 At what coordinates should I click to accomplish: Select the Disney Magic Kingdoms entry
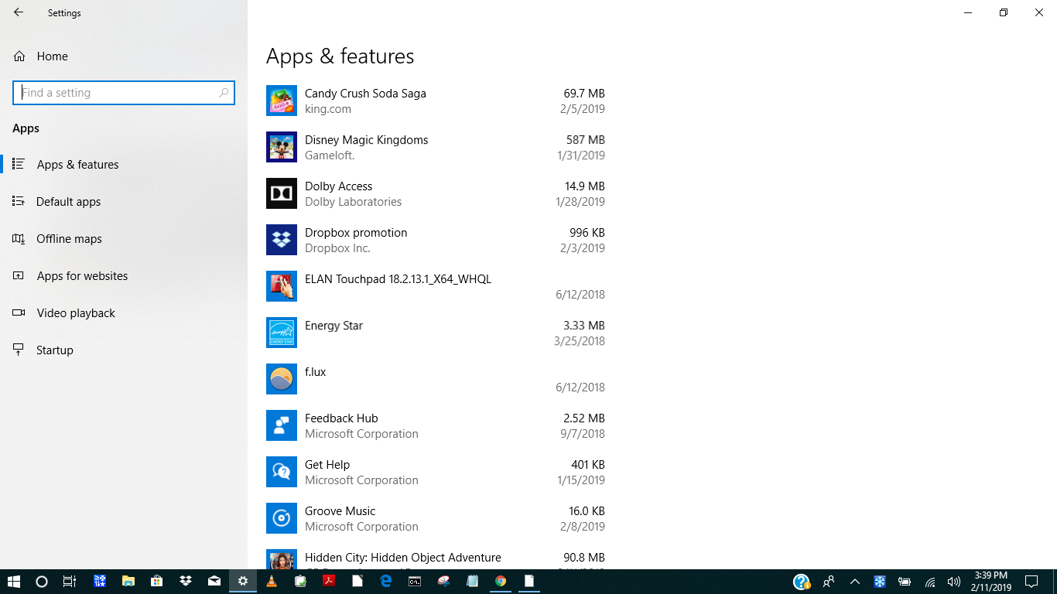[x=436, y=147]
